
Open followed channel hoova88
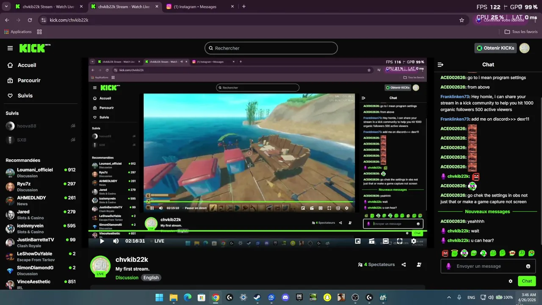click(40, 126)
